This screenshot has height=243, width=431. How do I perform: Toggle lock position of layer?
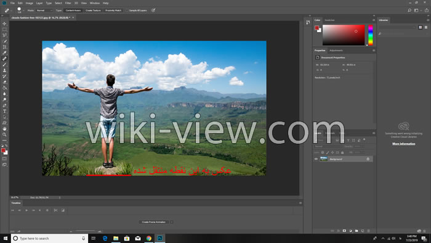(x=332, y=152)
